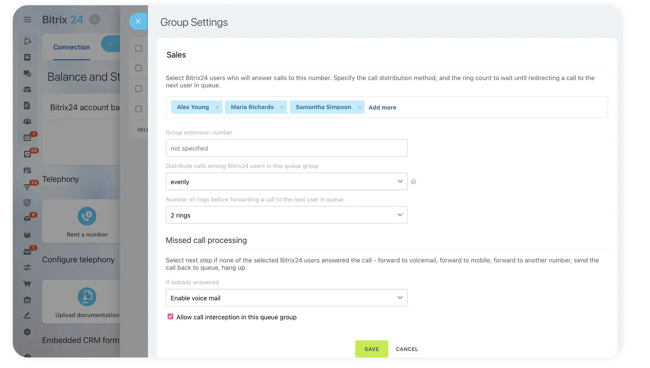Switch to the Connection tab
This screenshot has width=650, height=368.
(x=71, y=47)
